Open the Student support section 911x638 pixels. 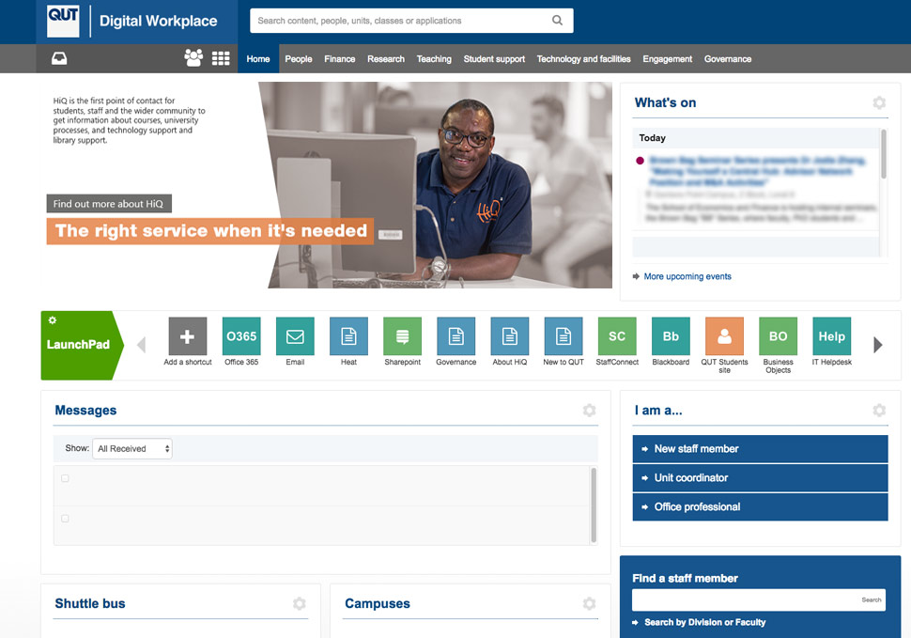(494, 58)
